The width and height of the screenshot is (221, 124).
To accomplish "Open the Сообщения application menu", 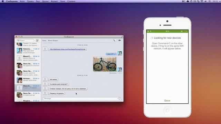I will 12,1.
